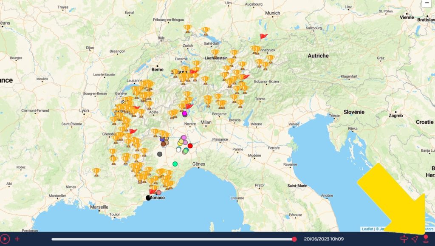
Task: Click the red flag marker northeast of Grenoble
Action: tap(133, 131)
